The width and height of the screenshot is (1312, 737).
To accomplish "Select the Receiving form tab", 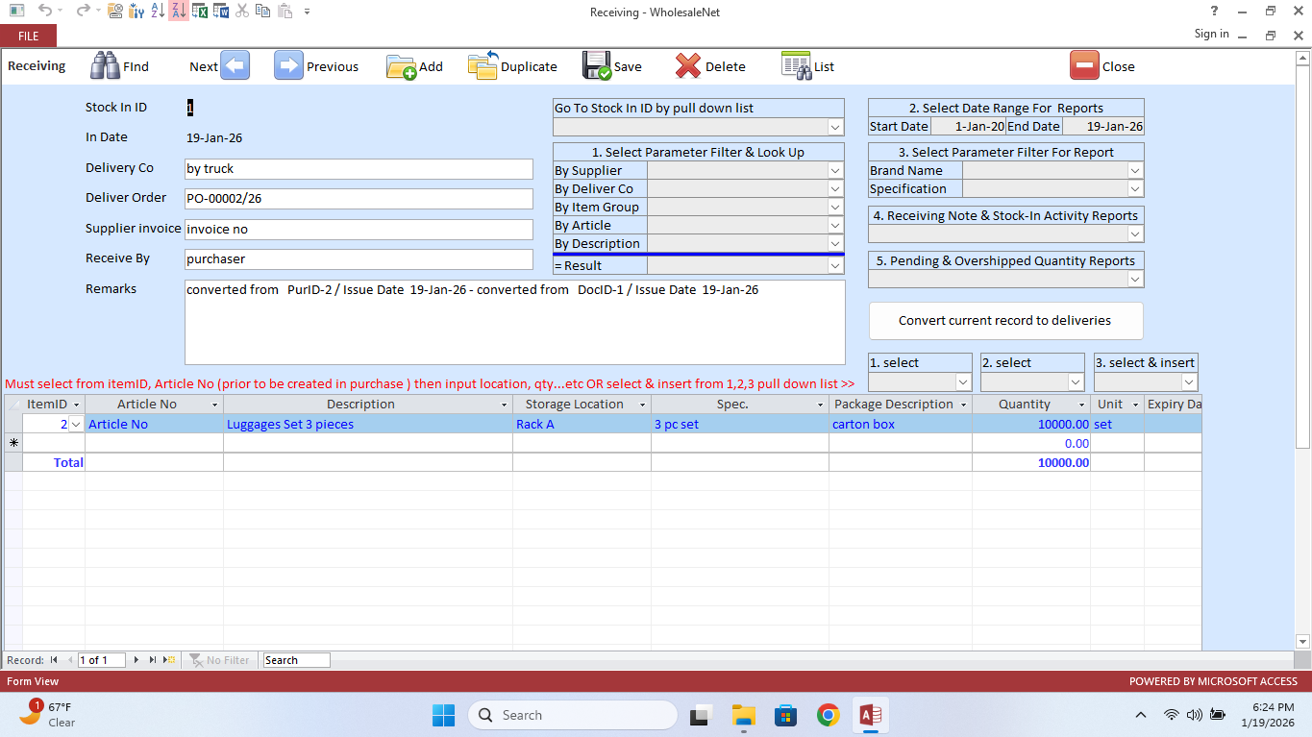I will pyautogui.click(x=37, y=66).
